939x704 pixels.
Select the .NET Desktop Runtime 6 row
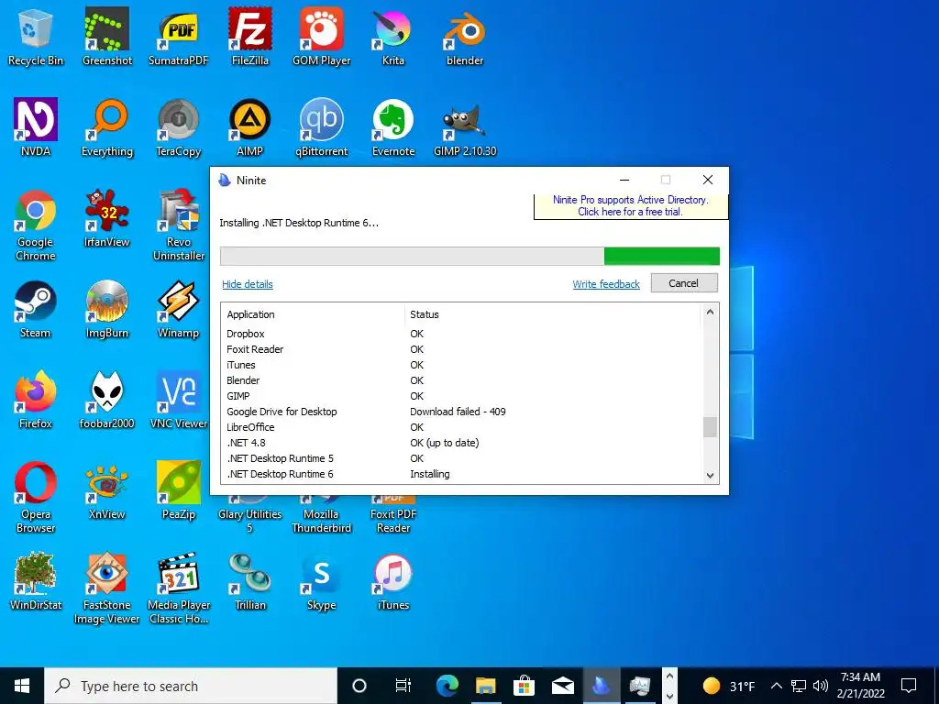(461, 474)
